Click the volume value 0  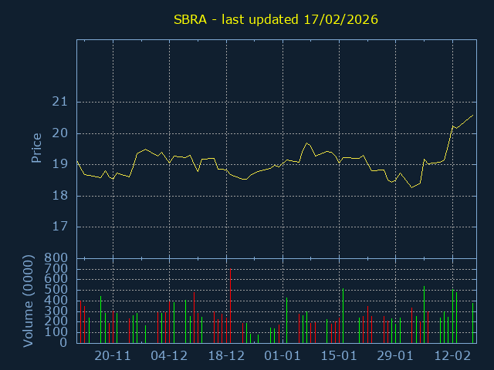(63, 342)
